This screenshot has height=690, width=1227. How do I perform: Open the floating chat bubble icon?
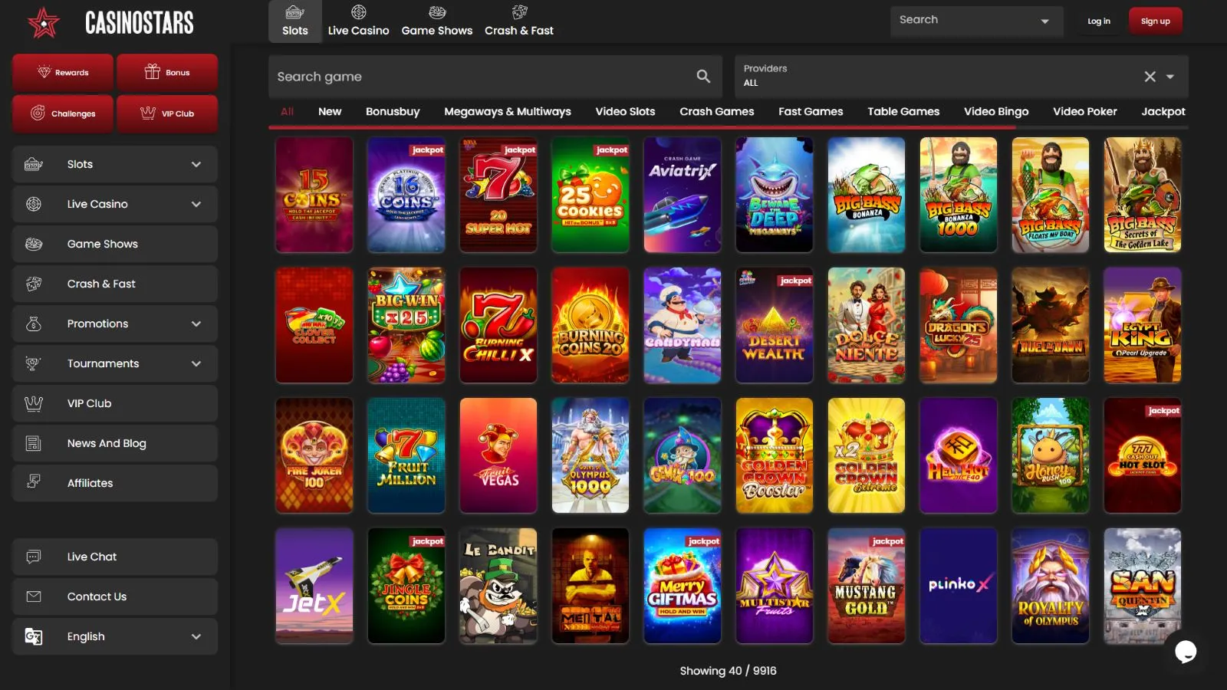coord(1185,652)
